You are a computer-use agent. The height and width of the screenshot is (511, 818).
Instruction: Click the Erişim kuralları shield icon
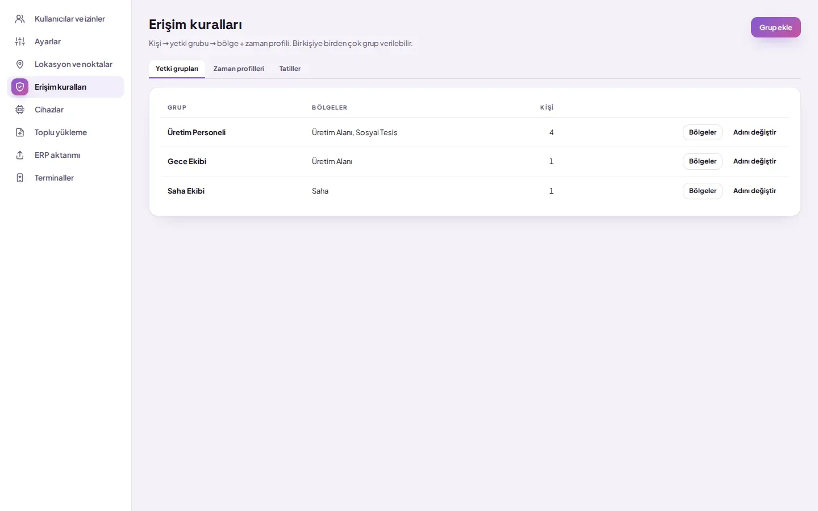click(20, 87)
